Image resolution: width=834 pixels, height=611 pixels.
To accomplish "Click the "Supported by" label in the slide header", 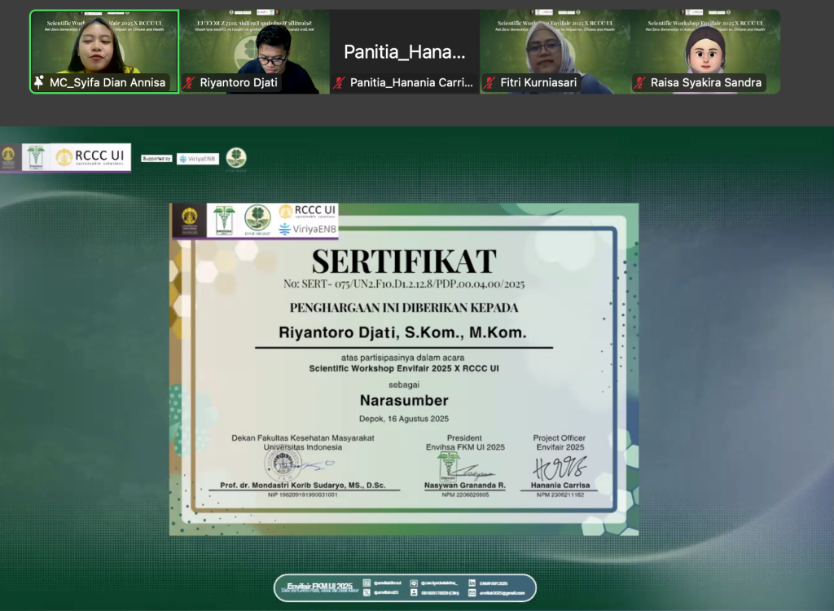I will pyautogui.click(x=156, y=159).
